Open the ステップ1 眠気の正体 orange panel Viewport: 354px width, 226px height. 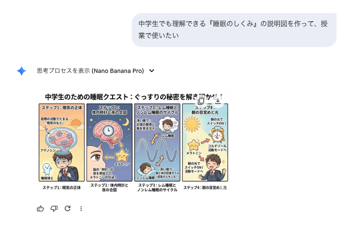tap(62, 142)
